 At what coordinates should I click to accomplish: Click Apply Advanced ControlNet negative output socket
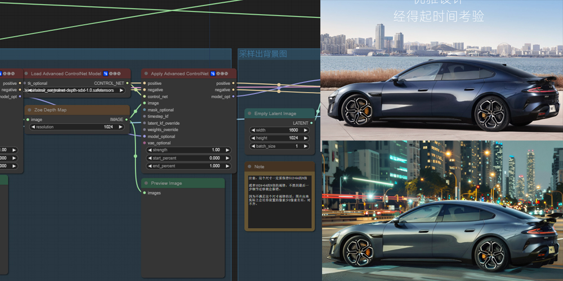234,89
